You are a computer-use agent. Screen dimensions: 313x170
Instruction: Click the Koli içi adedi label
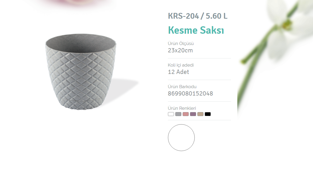click(181, 65)
